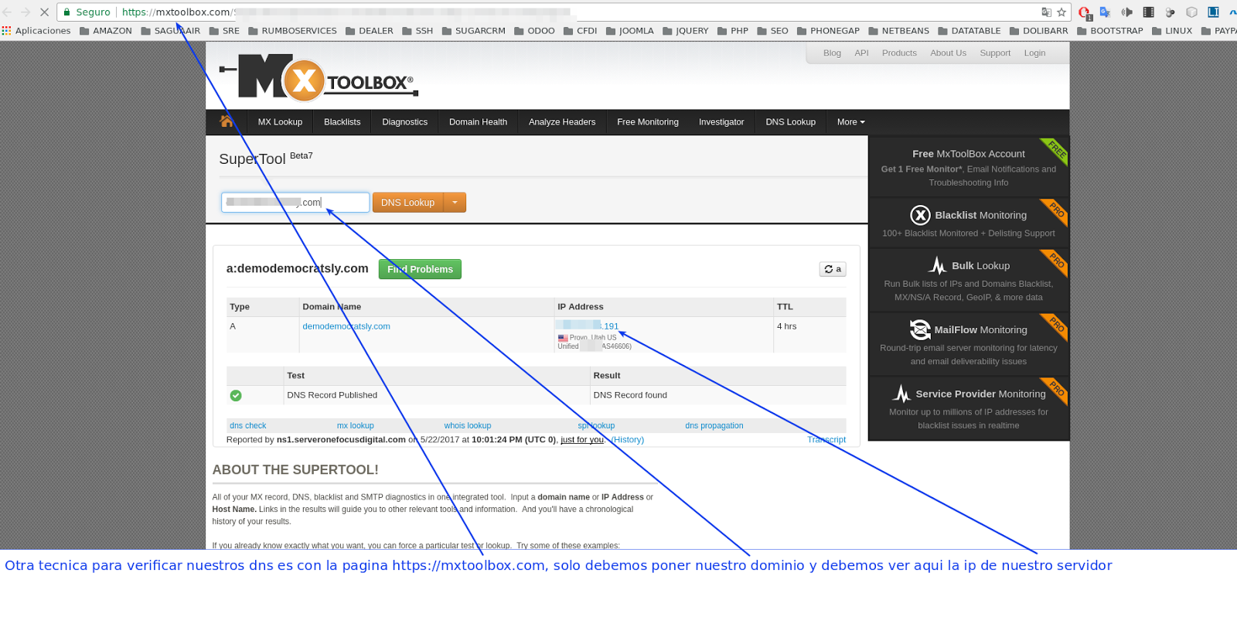
Task: Click the Service Provider Monitoring pulse icon
Action: pos(901,394)
